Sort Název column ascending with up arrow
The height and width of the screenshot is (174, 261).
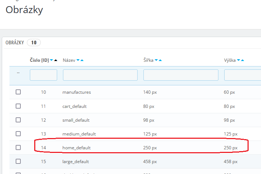click(82, 60)
